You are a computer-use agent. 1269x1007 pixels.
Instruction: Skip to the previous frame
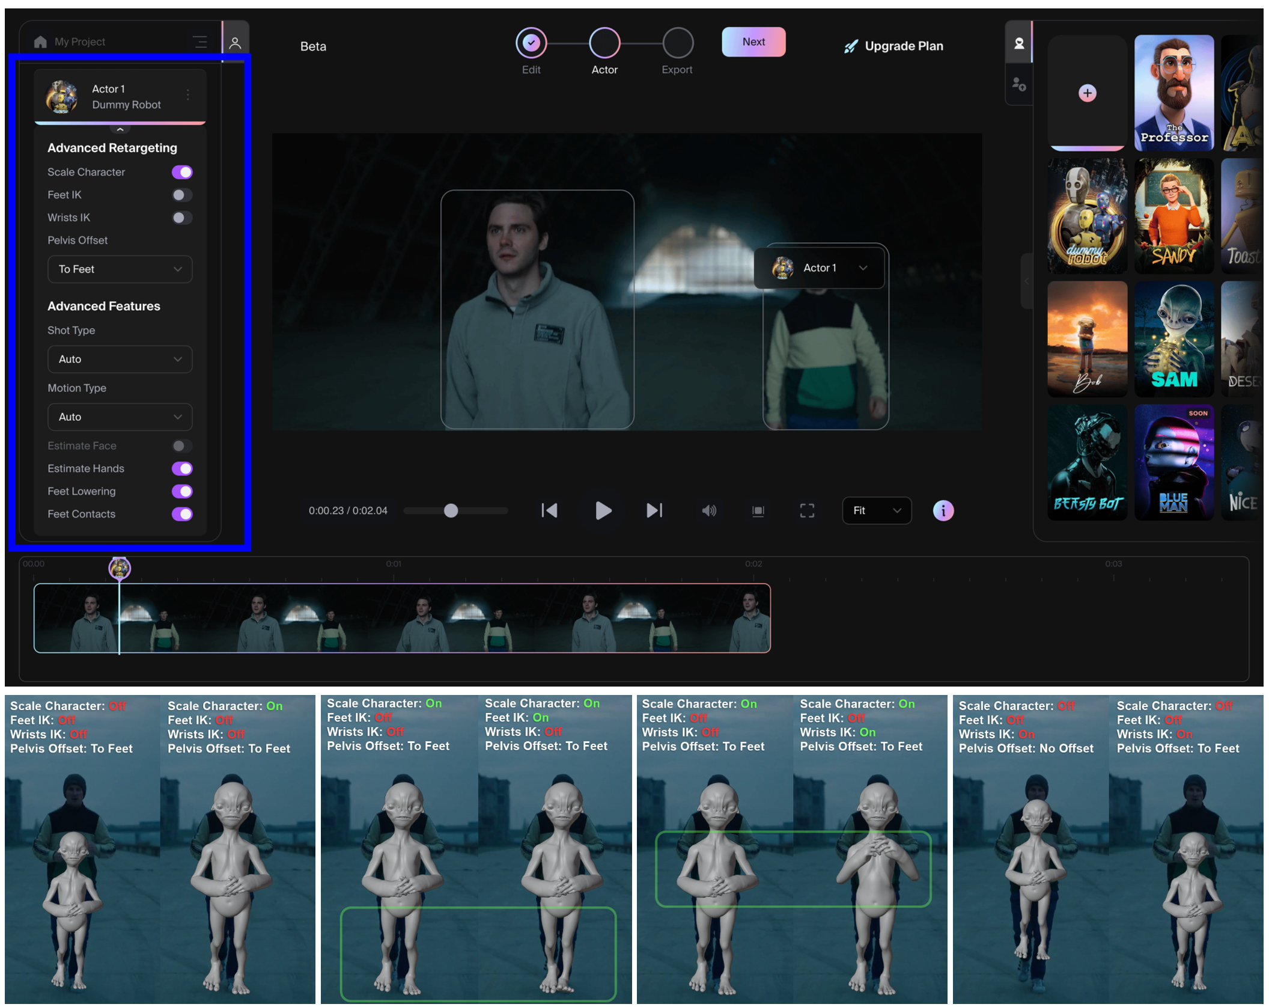549,510
